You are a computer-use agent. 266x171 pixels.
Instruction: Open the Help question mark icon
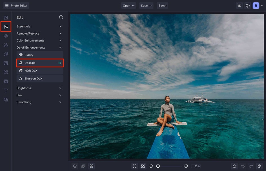248,6
